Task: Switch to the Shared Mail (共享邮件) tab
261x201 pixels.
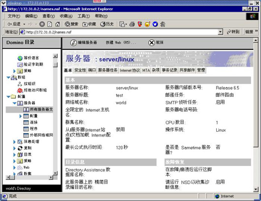Action: tap(187, 70)
